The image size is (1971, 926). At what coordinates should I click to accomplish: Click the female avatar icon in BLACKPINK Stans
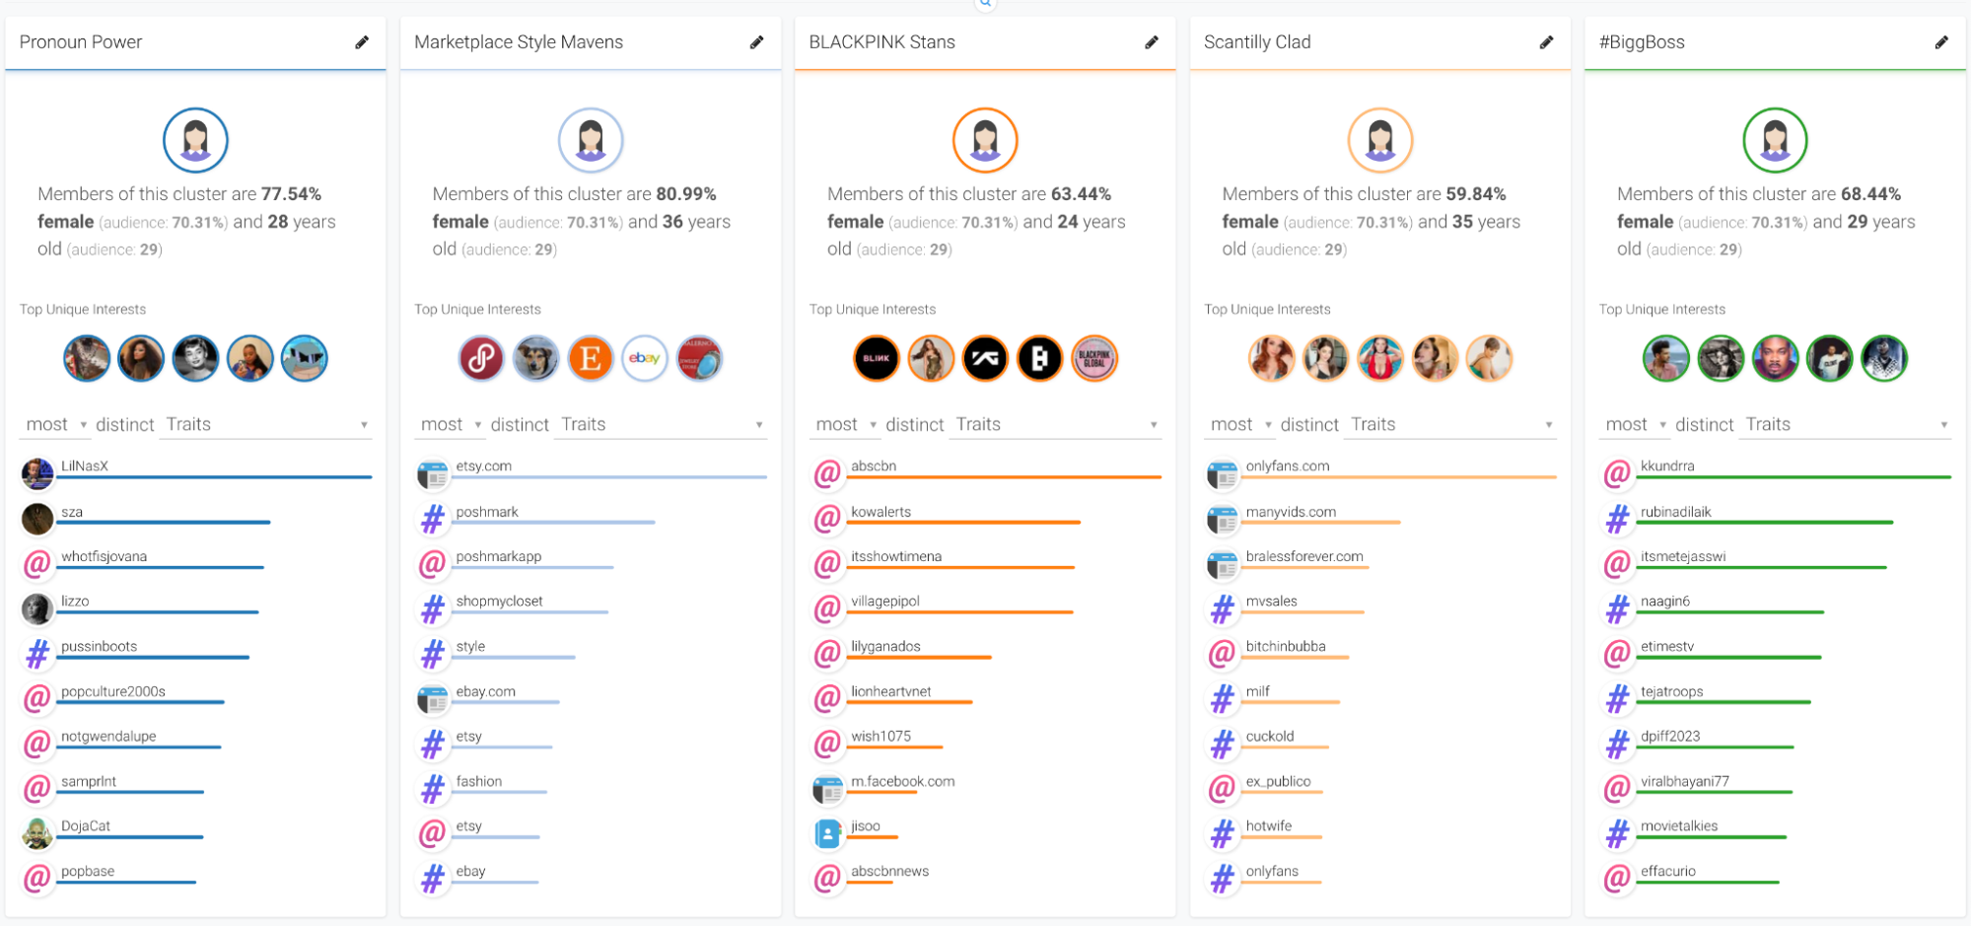click(x=985, y=140)
